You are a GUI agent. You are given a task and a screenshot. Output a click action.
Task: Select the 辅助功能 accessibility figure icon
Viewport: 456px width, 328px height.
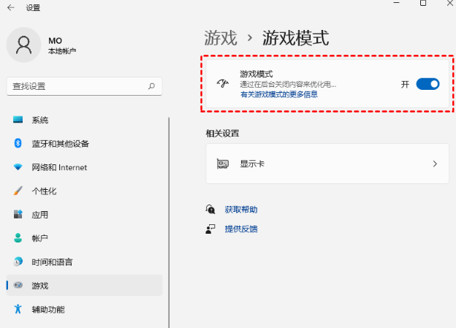[18, 309]
